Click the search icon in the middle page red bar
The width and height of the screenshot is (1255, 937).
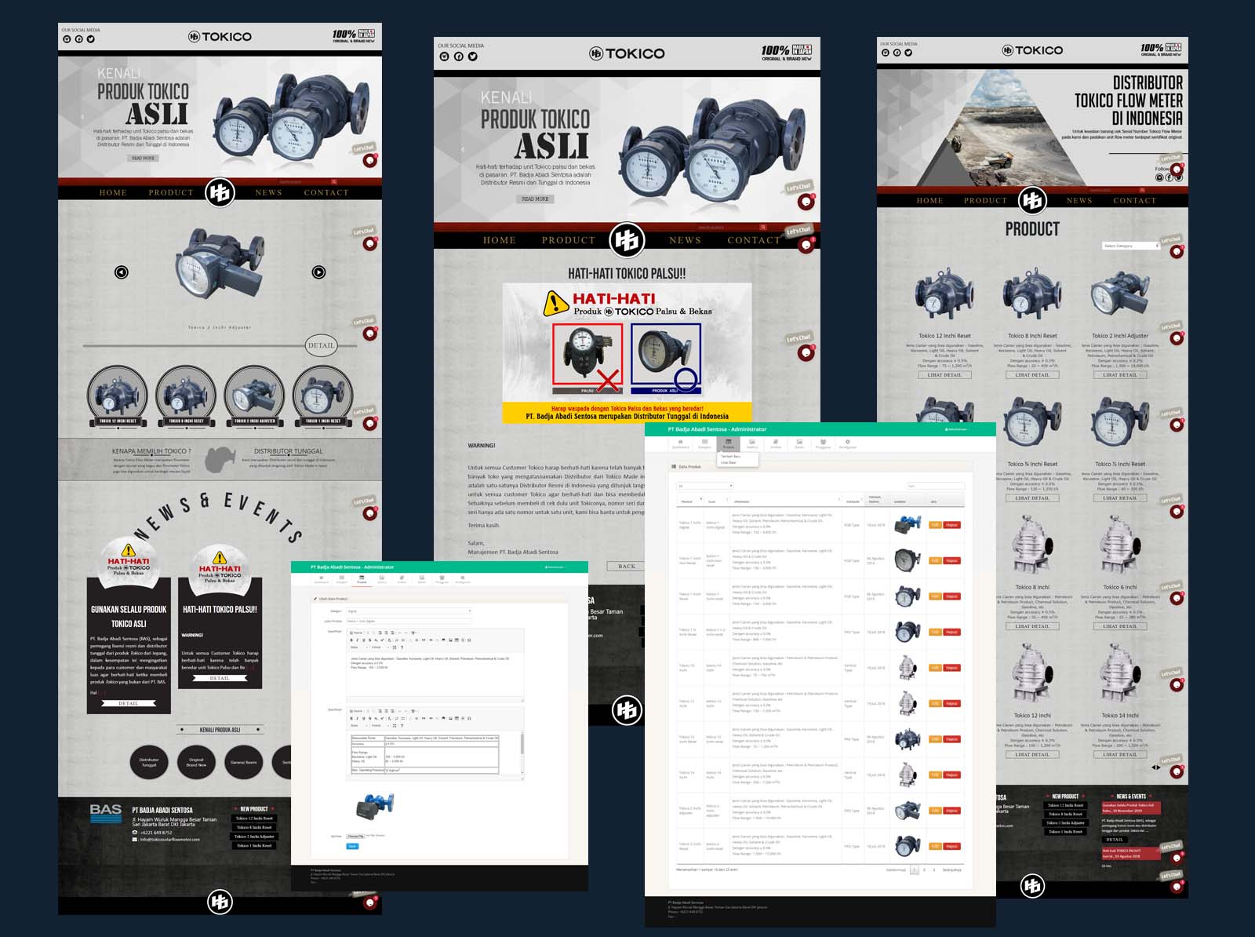tap(762, 227)
